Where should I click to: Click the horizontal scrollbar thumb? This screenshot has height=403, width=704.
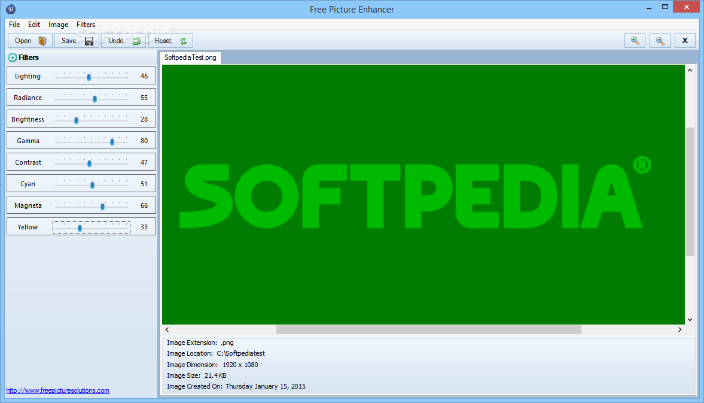(429, 330)
